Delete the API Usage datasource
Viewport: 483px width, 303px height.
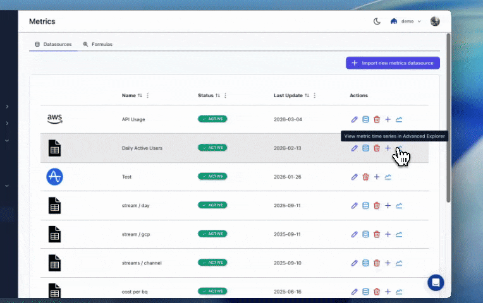pos(376,119)
